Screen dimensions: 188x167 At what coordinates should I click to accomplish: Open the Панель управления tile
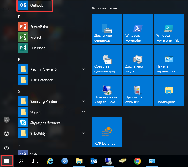pyautogui.click(x=168, y=60)
